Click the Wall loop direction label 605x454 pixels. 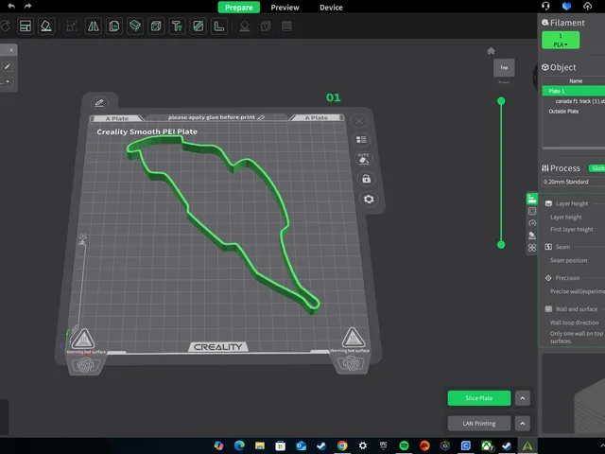pyautogui.click(x=574, y=323)
